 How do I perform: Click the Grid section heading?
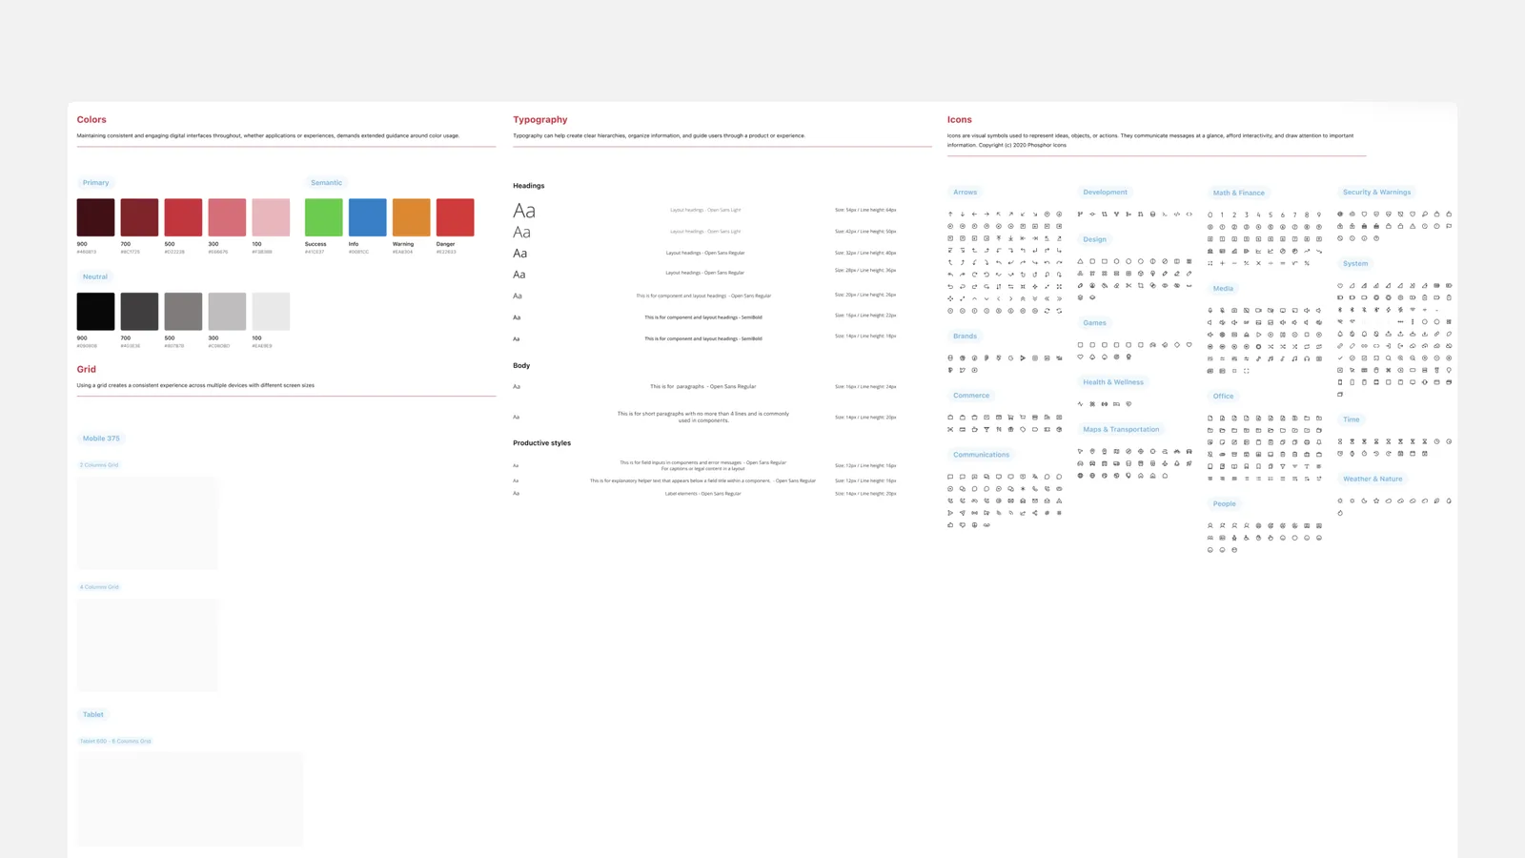[87, 369]
